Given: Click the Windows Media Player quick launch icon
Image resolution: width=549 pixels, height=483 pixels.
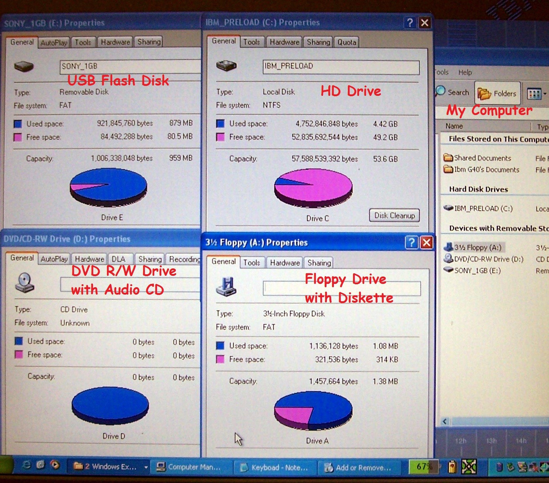Looking at the screenshot, I should pyautogui.click(x=55, y=465).
